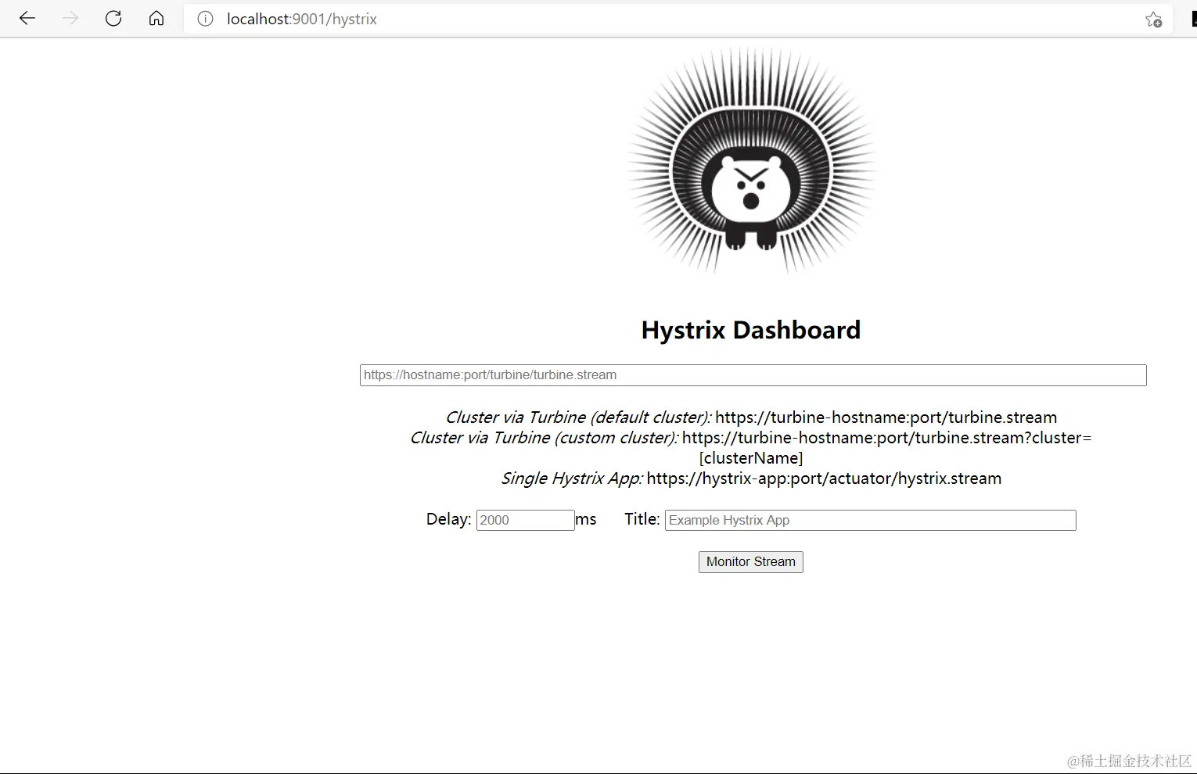Click the Title input field
Viewport: 1197px width, 774px height.
click(871, 520)
